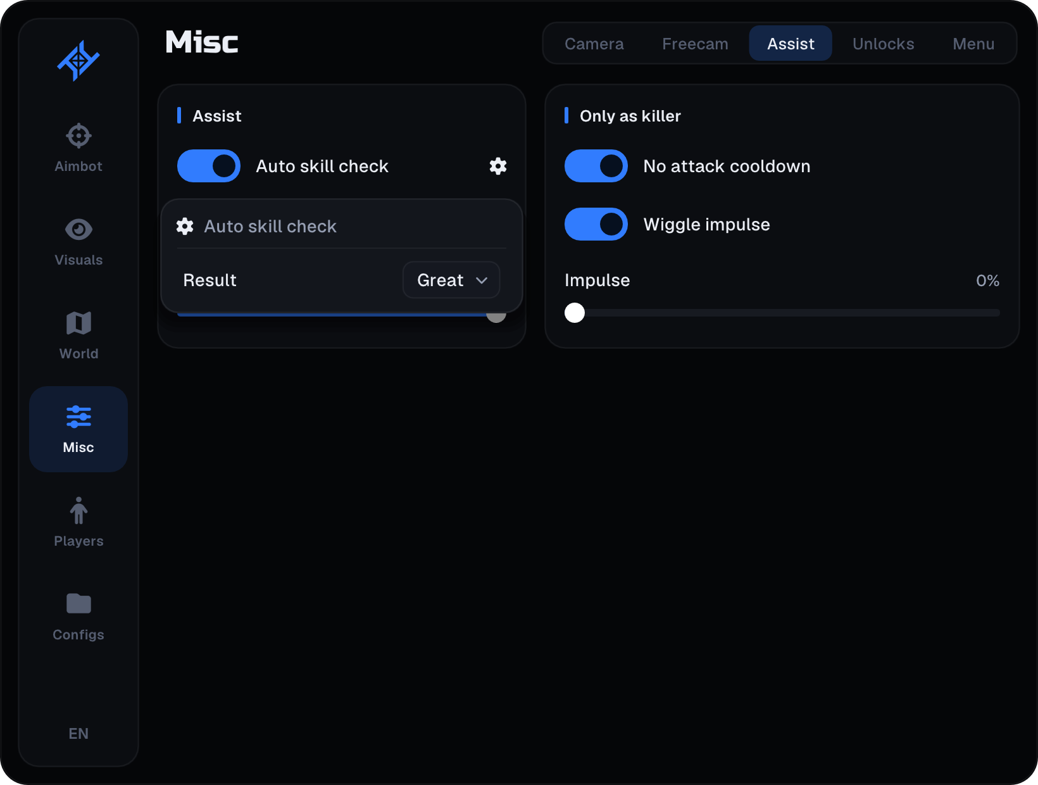Click the blue logo in the sidebar

click(x=78, y=61)
